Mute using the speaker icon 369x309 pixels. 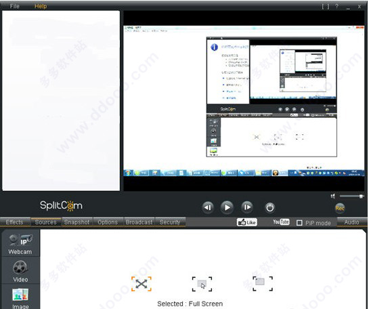click(x=333, y=196)
